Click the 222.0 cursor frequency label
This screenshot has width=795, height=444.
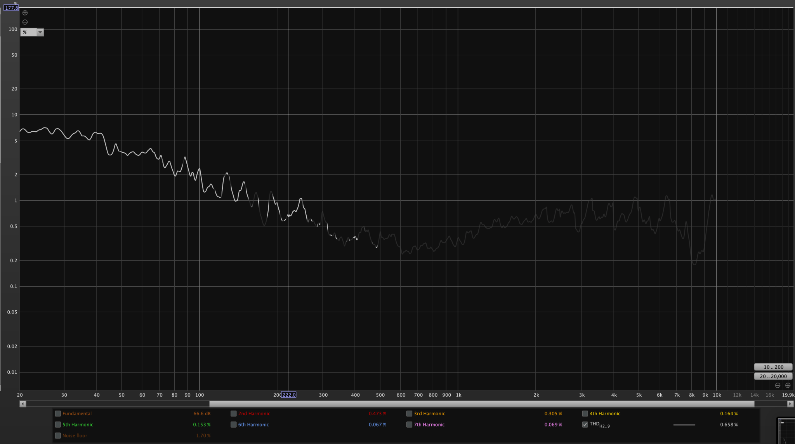[x=289, y=395]
